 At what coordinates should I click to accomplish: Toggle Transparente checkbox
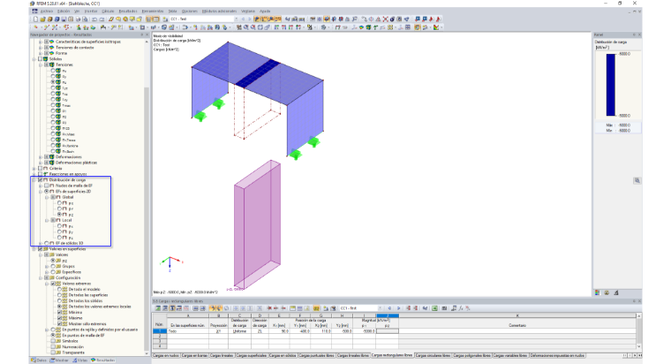(53, 353)
